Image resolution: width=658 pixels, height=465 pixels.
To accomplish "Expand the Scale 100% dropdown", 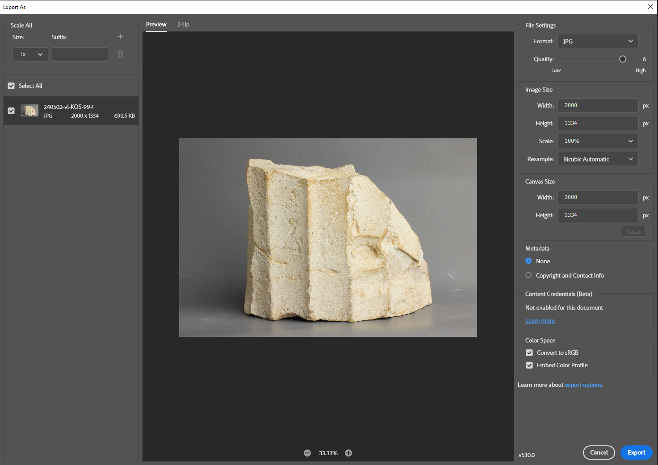I will 598,141.
